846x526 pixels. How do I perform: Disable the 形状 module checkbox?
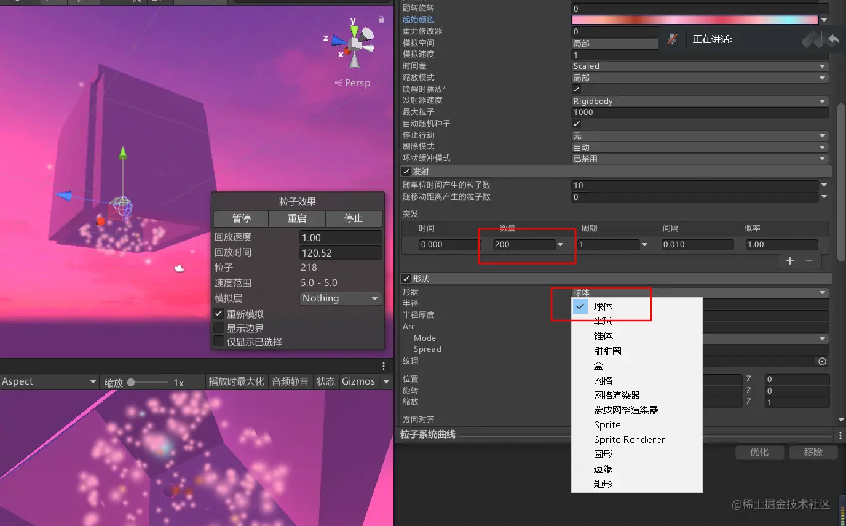click(x=406, y=279)
